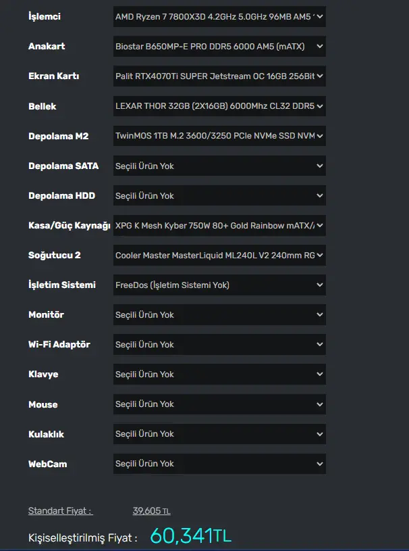Open the Depolama SATA dropdown
The image size is (409, 551).
pyautogui.click(x=219, y=166)
